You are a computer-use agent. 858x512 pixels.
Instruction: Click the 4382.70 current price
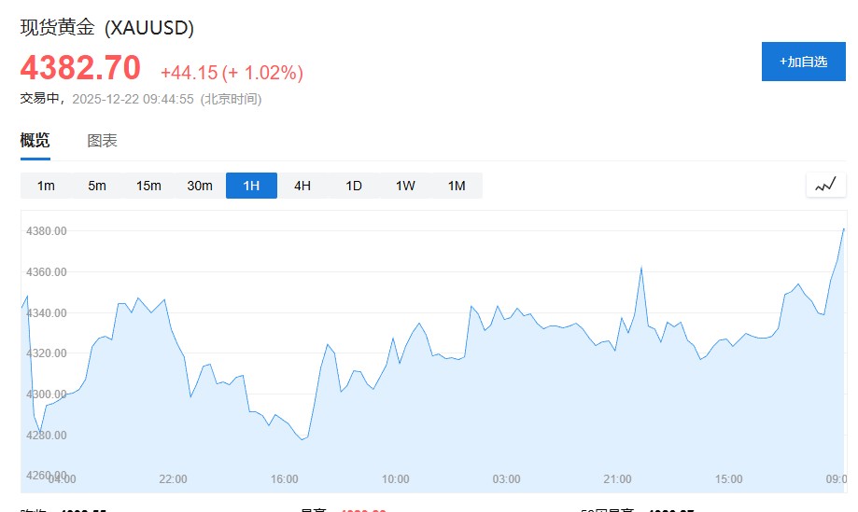pyautogui.click(x=81, y=68)
